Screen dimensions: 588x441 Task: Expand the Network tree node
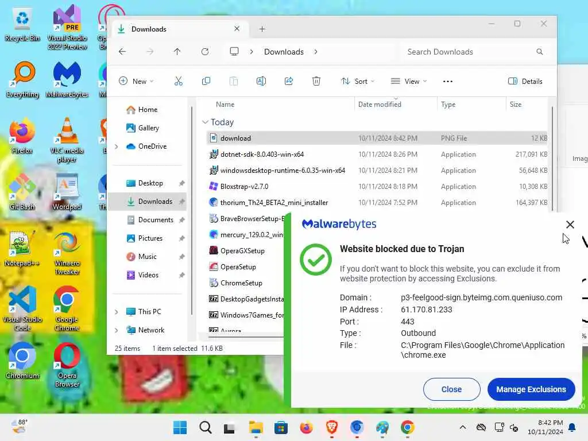117,330
